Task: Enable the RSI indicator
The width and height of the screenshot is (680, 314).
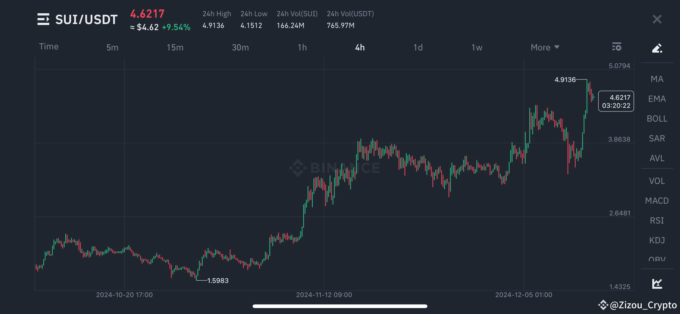Action: pos(656,220)
